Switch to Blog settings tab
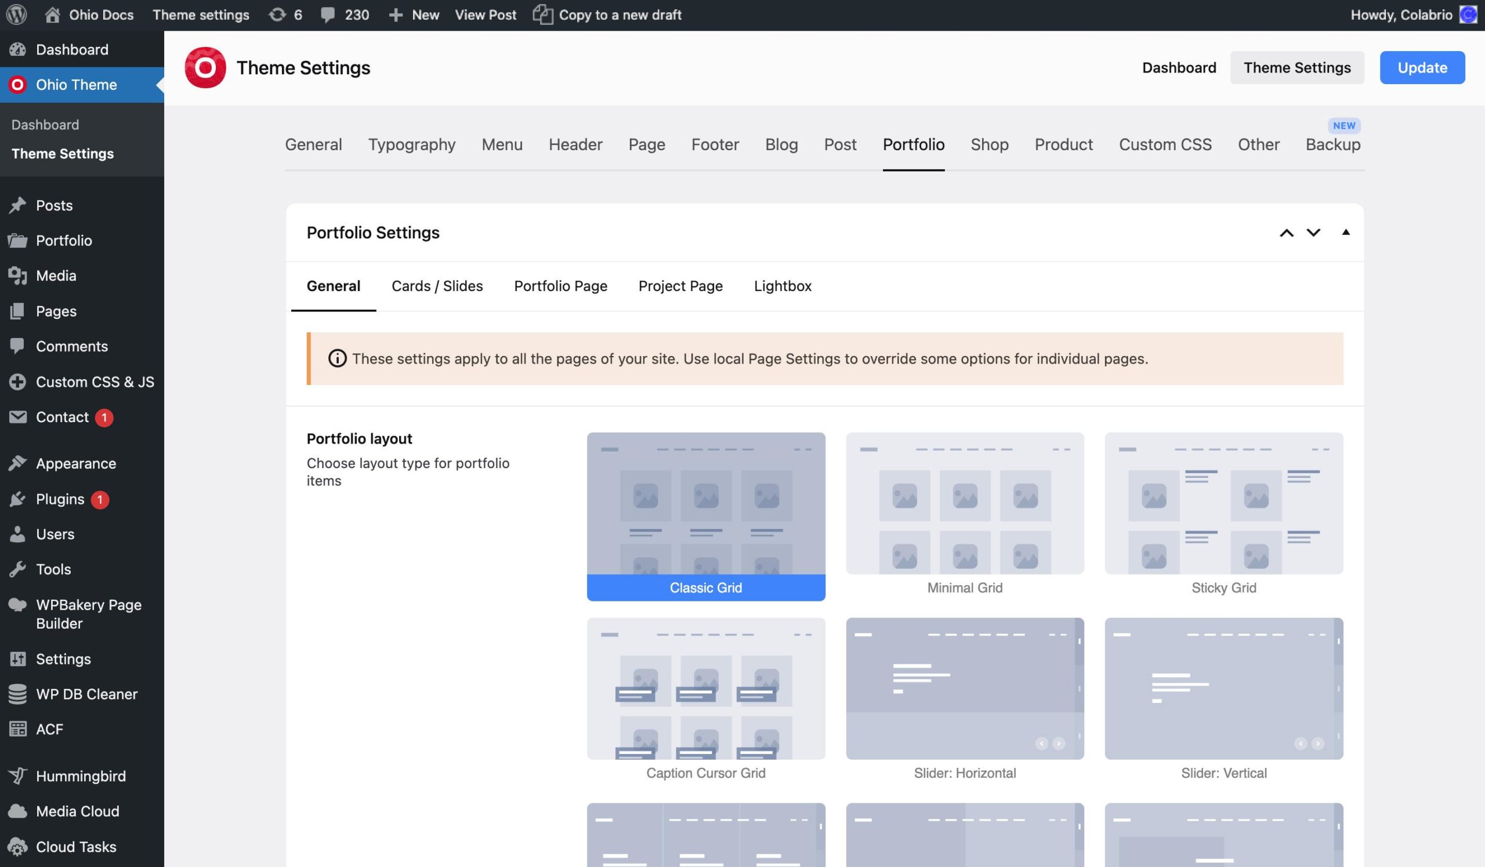Viewport: 1485px width, 867px height. click(x=781, y=145)
